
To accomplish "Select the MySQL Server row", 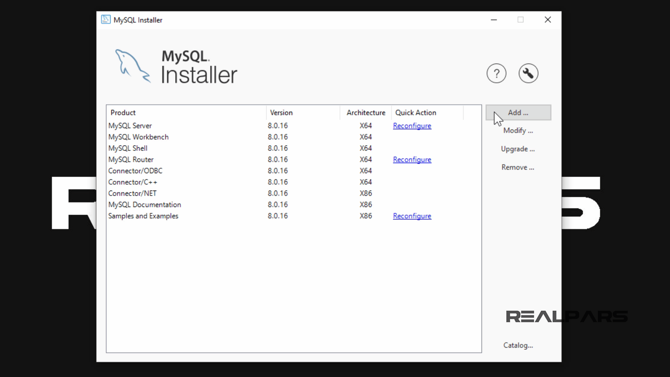I will click(130, 126).
